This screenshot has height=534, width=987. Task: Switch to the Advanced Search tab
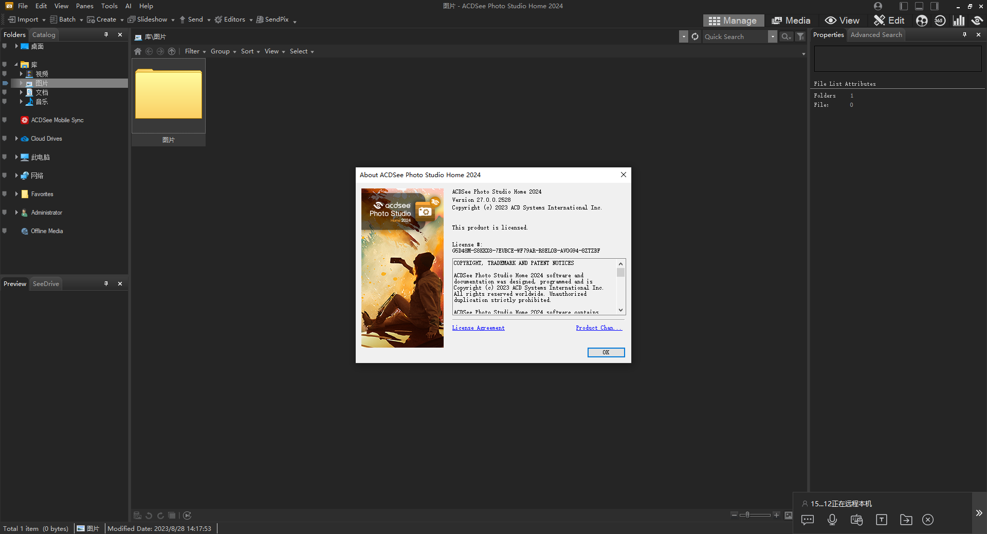(876, 35)
